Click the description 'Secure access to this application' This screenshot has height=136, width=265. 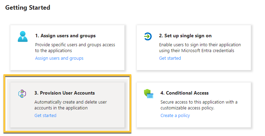click(199, 105)
